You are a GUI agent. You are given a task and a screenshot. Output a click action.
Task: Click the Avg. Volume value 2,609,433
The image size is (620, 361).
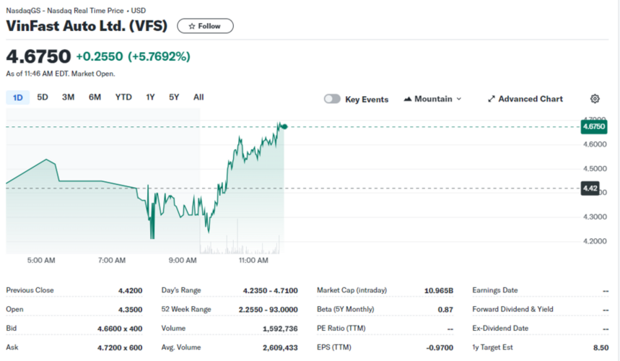click(x=280, y=347)
